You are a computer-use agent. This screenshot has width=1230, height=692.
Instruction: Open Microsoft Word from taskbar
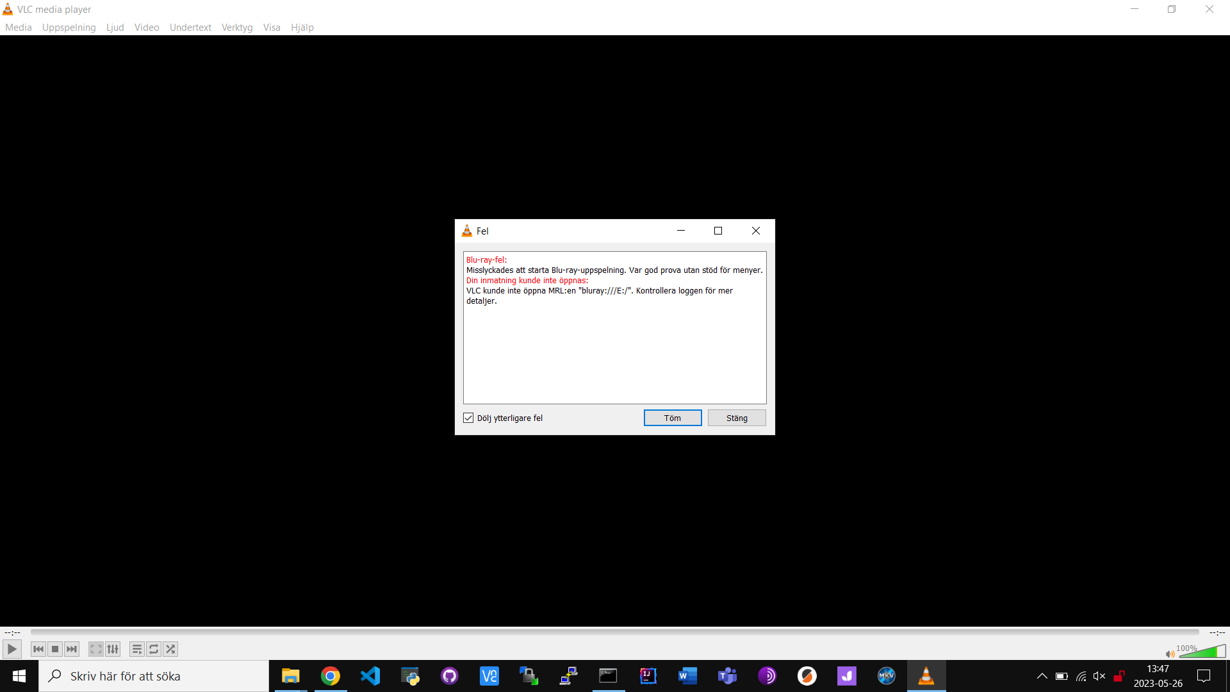click(x=688, y=676)
